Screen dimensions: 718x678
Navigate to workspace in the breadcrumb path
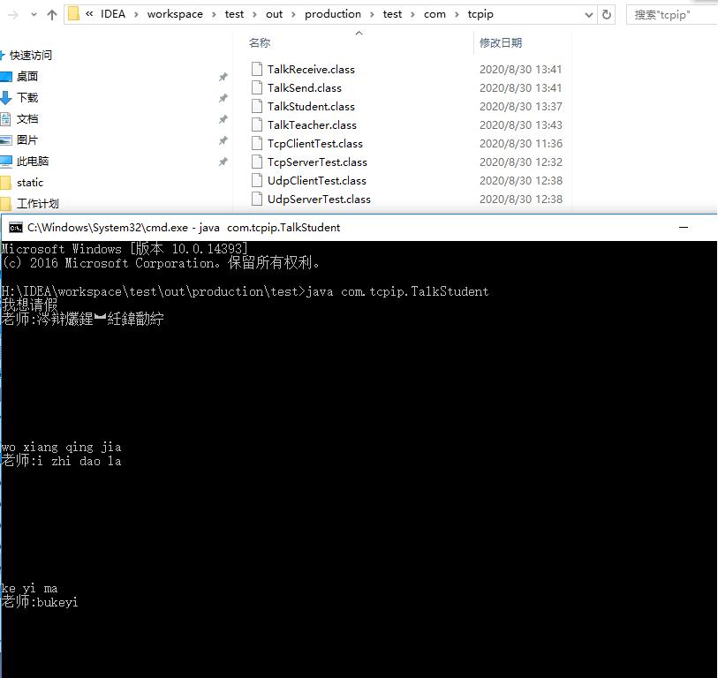coord(175,14)
